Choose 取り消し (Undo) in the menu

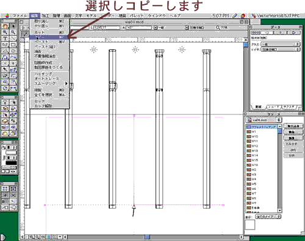(x=49, y=21)
